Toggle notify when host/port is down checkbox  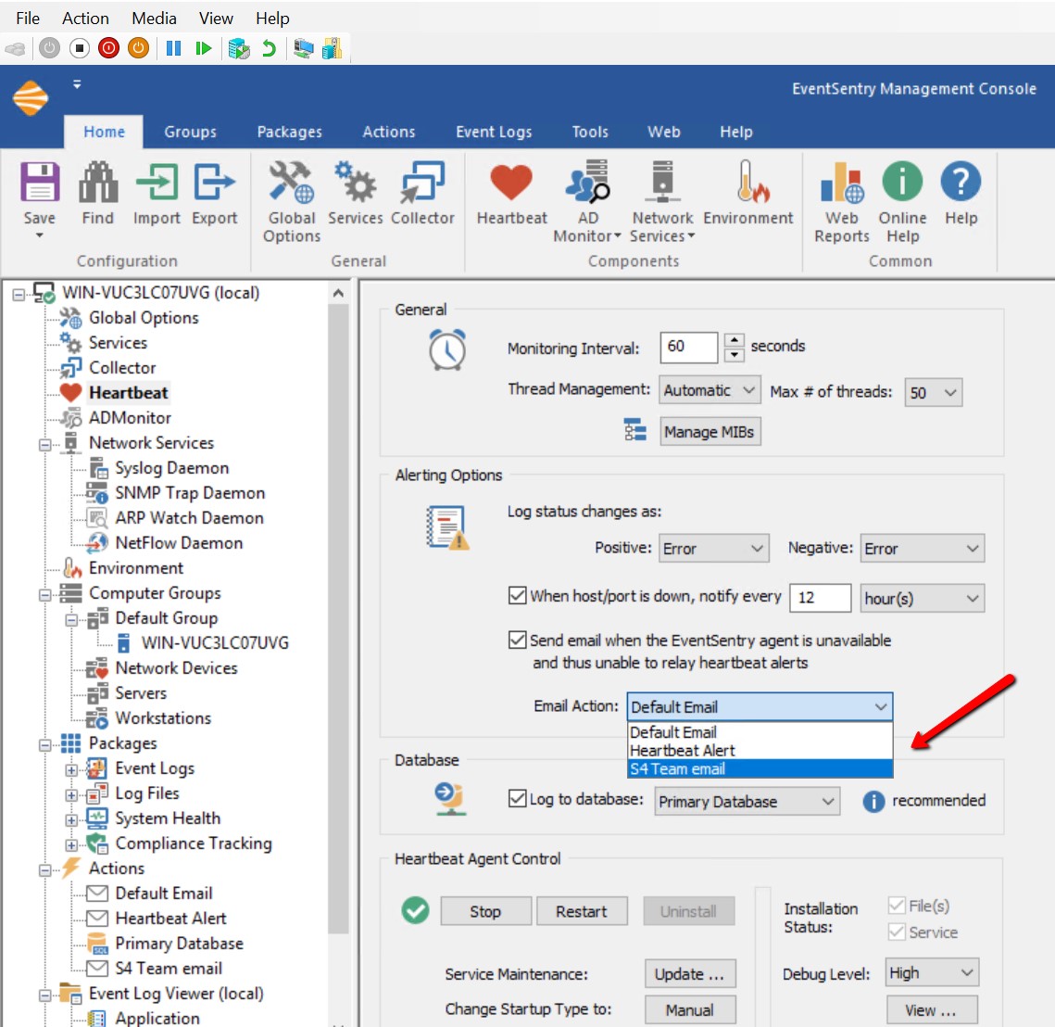coord(518,595)
